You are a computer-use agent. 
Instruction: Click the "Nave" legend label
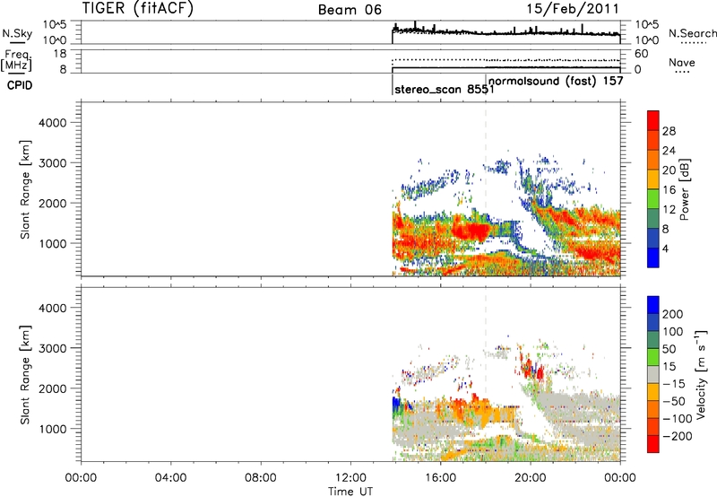pos(682,62)
